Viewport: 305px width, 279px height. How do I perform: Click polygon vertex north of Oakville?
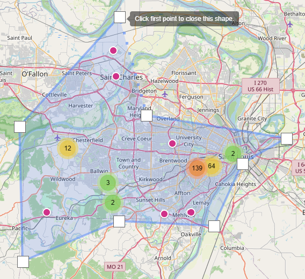[214, 226]
